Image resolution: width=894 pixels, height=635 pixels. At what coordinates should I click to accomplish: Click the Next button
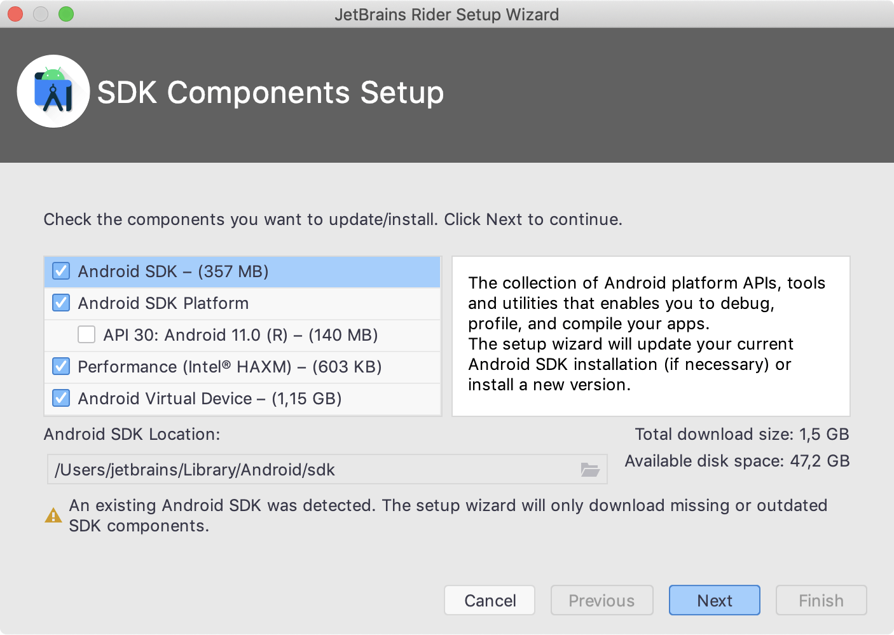(714, 601)
